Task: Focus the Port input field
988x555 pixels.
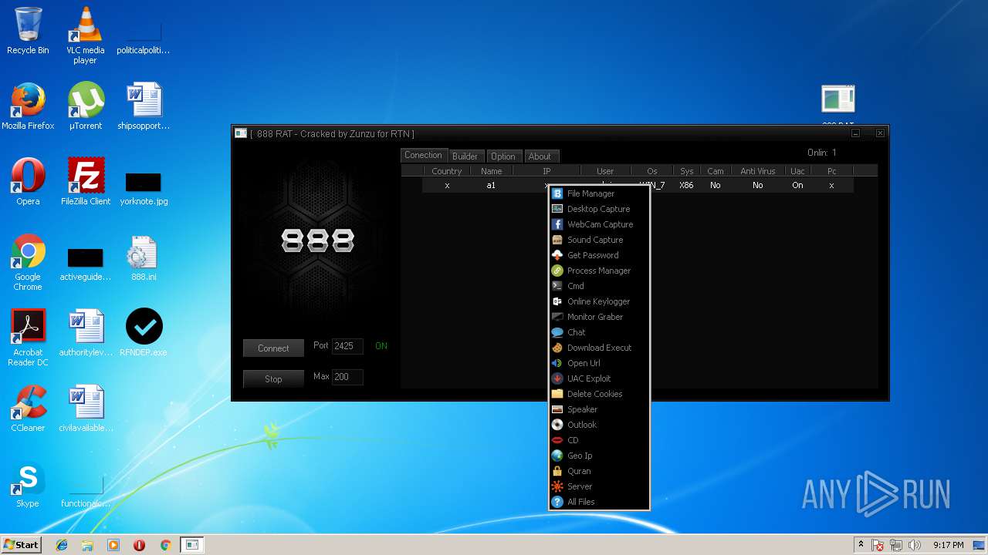Action: tap(347, 346)
